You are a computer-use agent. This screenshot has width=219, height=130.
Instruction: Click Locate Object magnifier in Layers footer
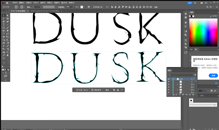coord(180,95)
